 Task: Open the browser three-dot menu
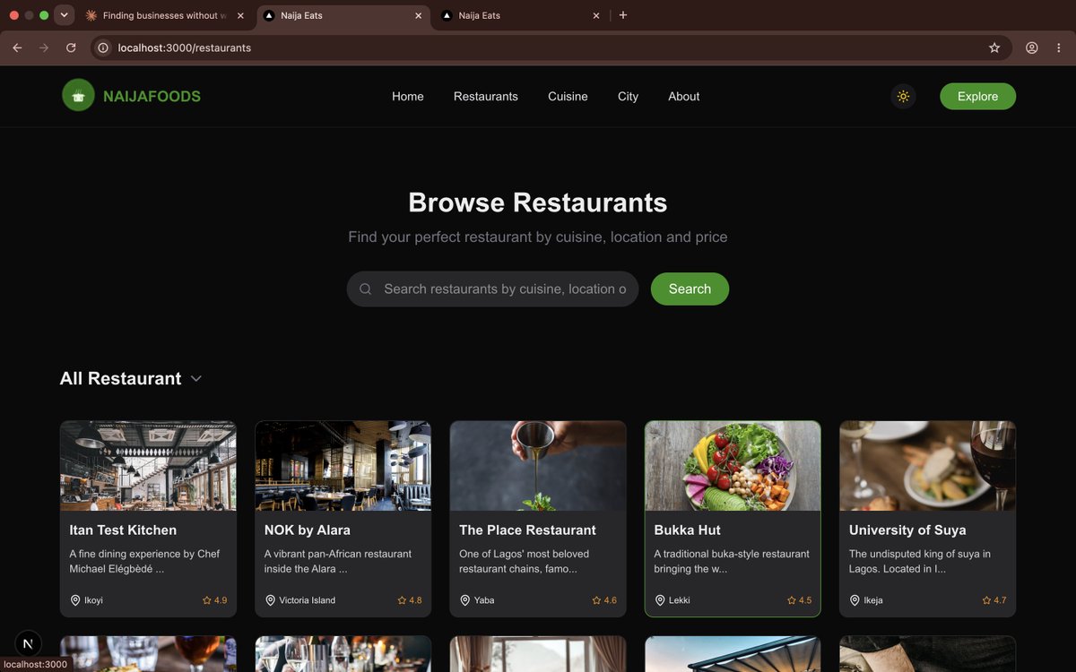tap(1059, 47)
